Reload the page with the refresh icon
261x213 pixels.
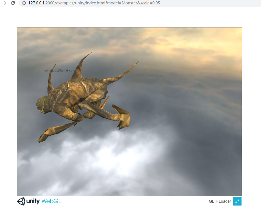(x=13, y=3)
